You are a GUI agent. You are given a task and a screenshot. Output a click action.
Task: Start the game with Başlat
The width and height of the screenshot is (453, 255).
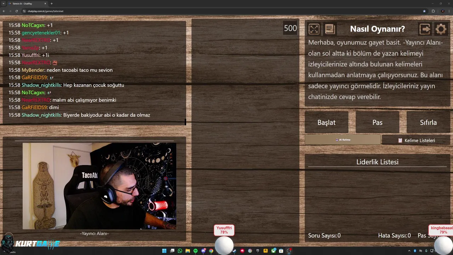click(326, 122)
